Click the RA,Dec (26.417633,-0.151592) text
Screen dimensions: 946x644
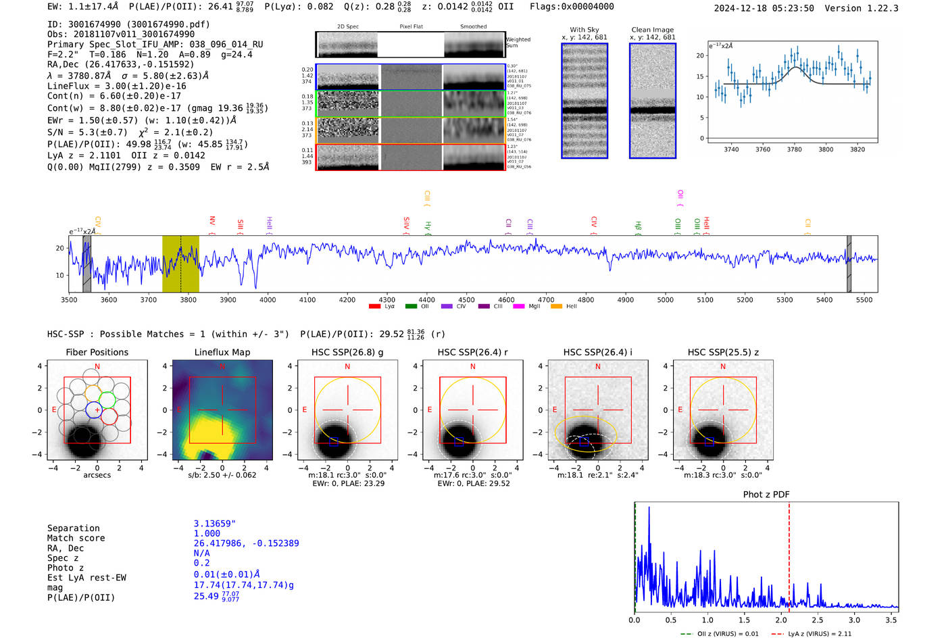click(120, 65)
